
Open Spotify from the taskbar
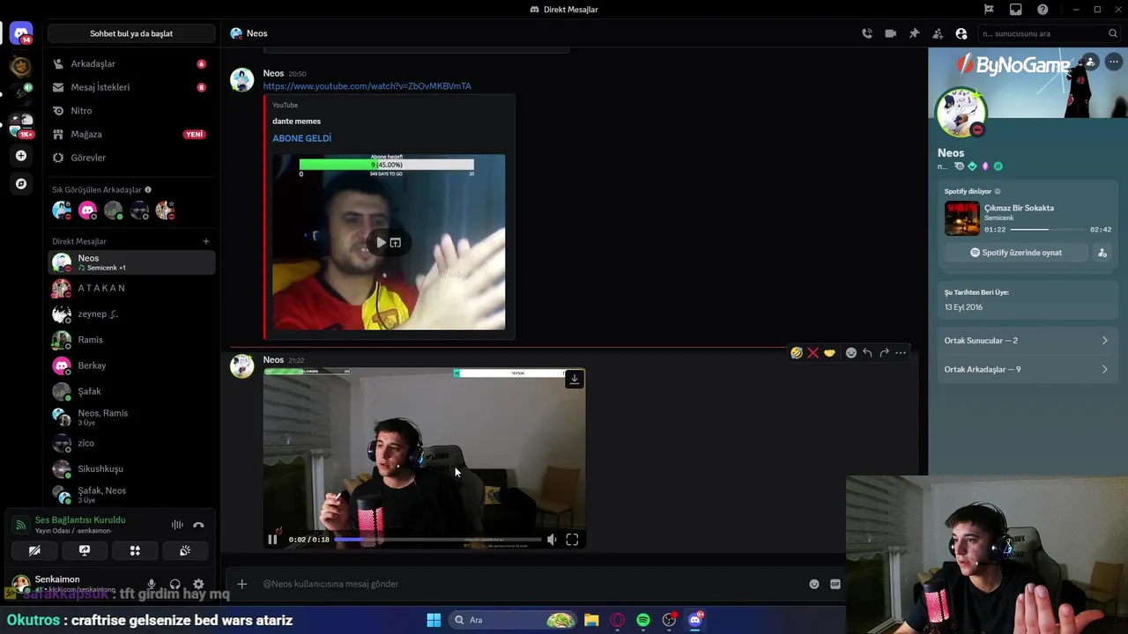643,620
